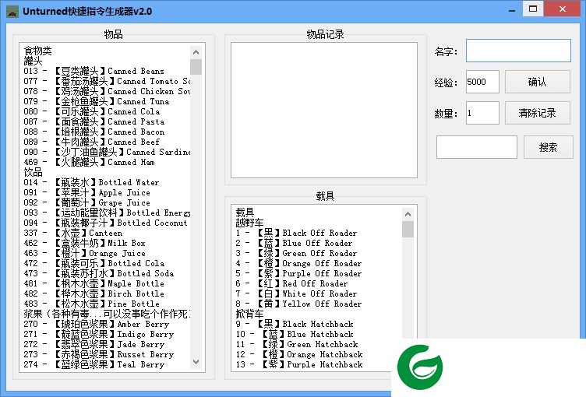Select item 473 Bottled Soda
This screenshot has width=586, height=397.
click(x=98, y=273)
